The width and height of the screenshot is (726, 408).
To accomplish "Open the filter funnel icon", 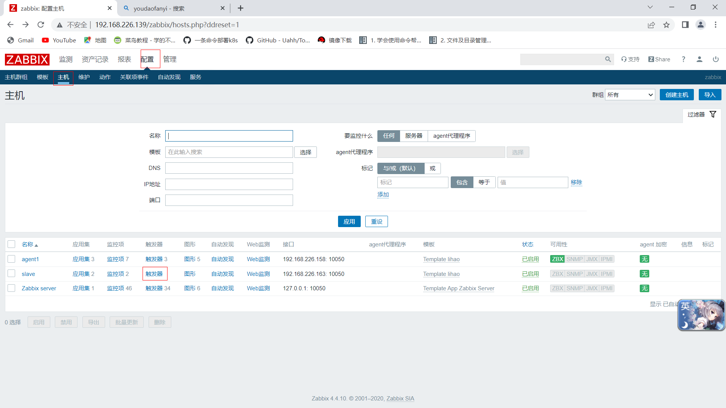I will click(713, 114).
